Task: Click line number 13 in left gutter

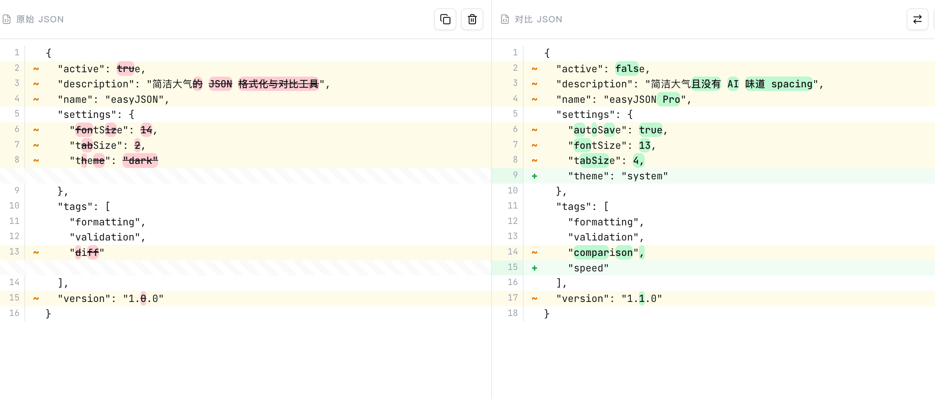Action: pos(14,252)
